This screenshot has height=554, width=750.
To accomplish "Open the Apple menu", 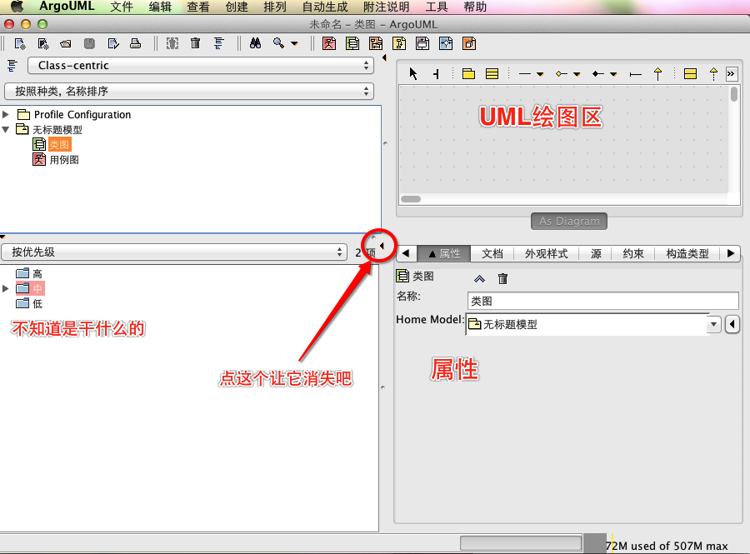I will (17, 6).
